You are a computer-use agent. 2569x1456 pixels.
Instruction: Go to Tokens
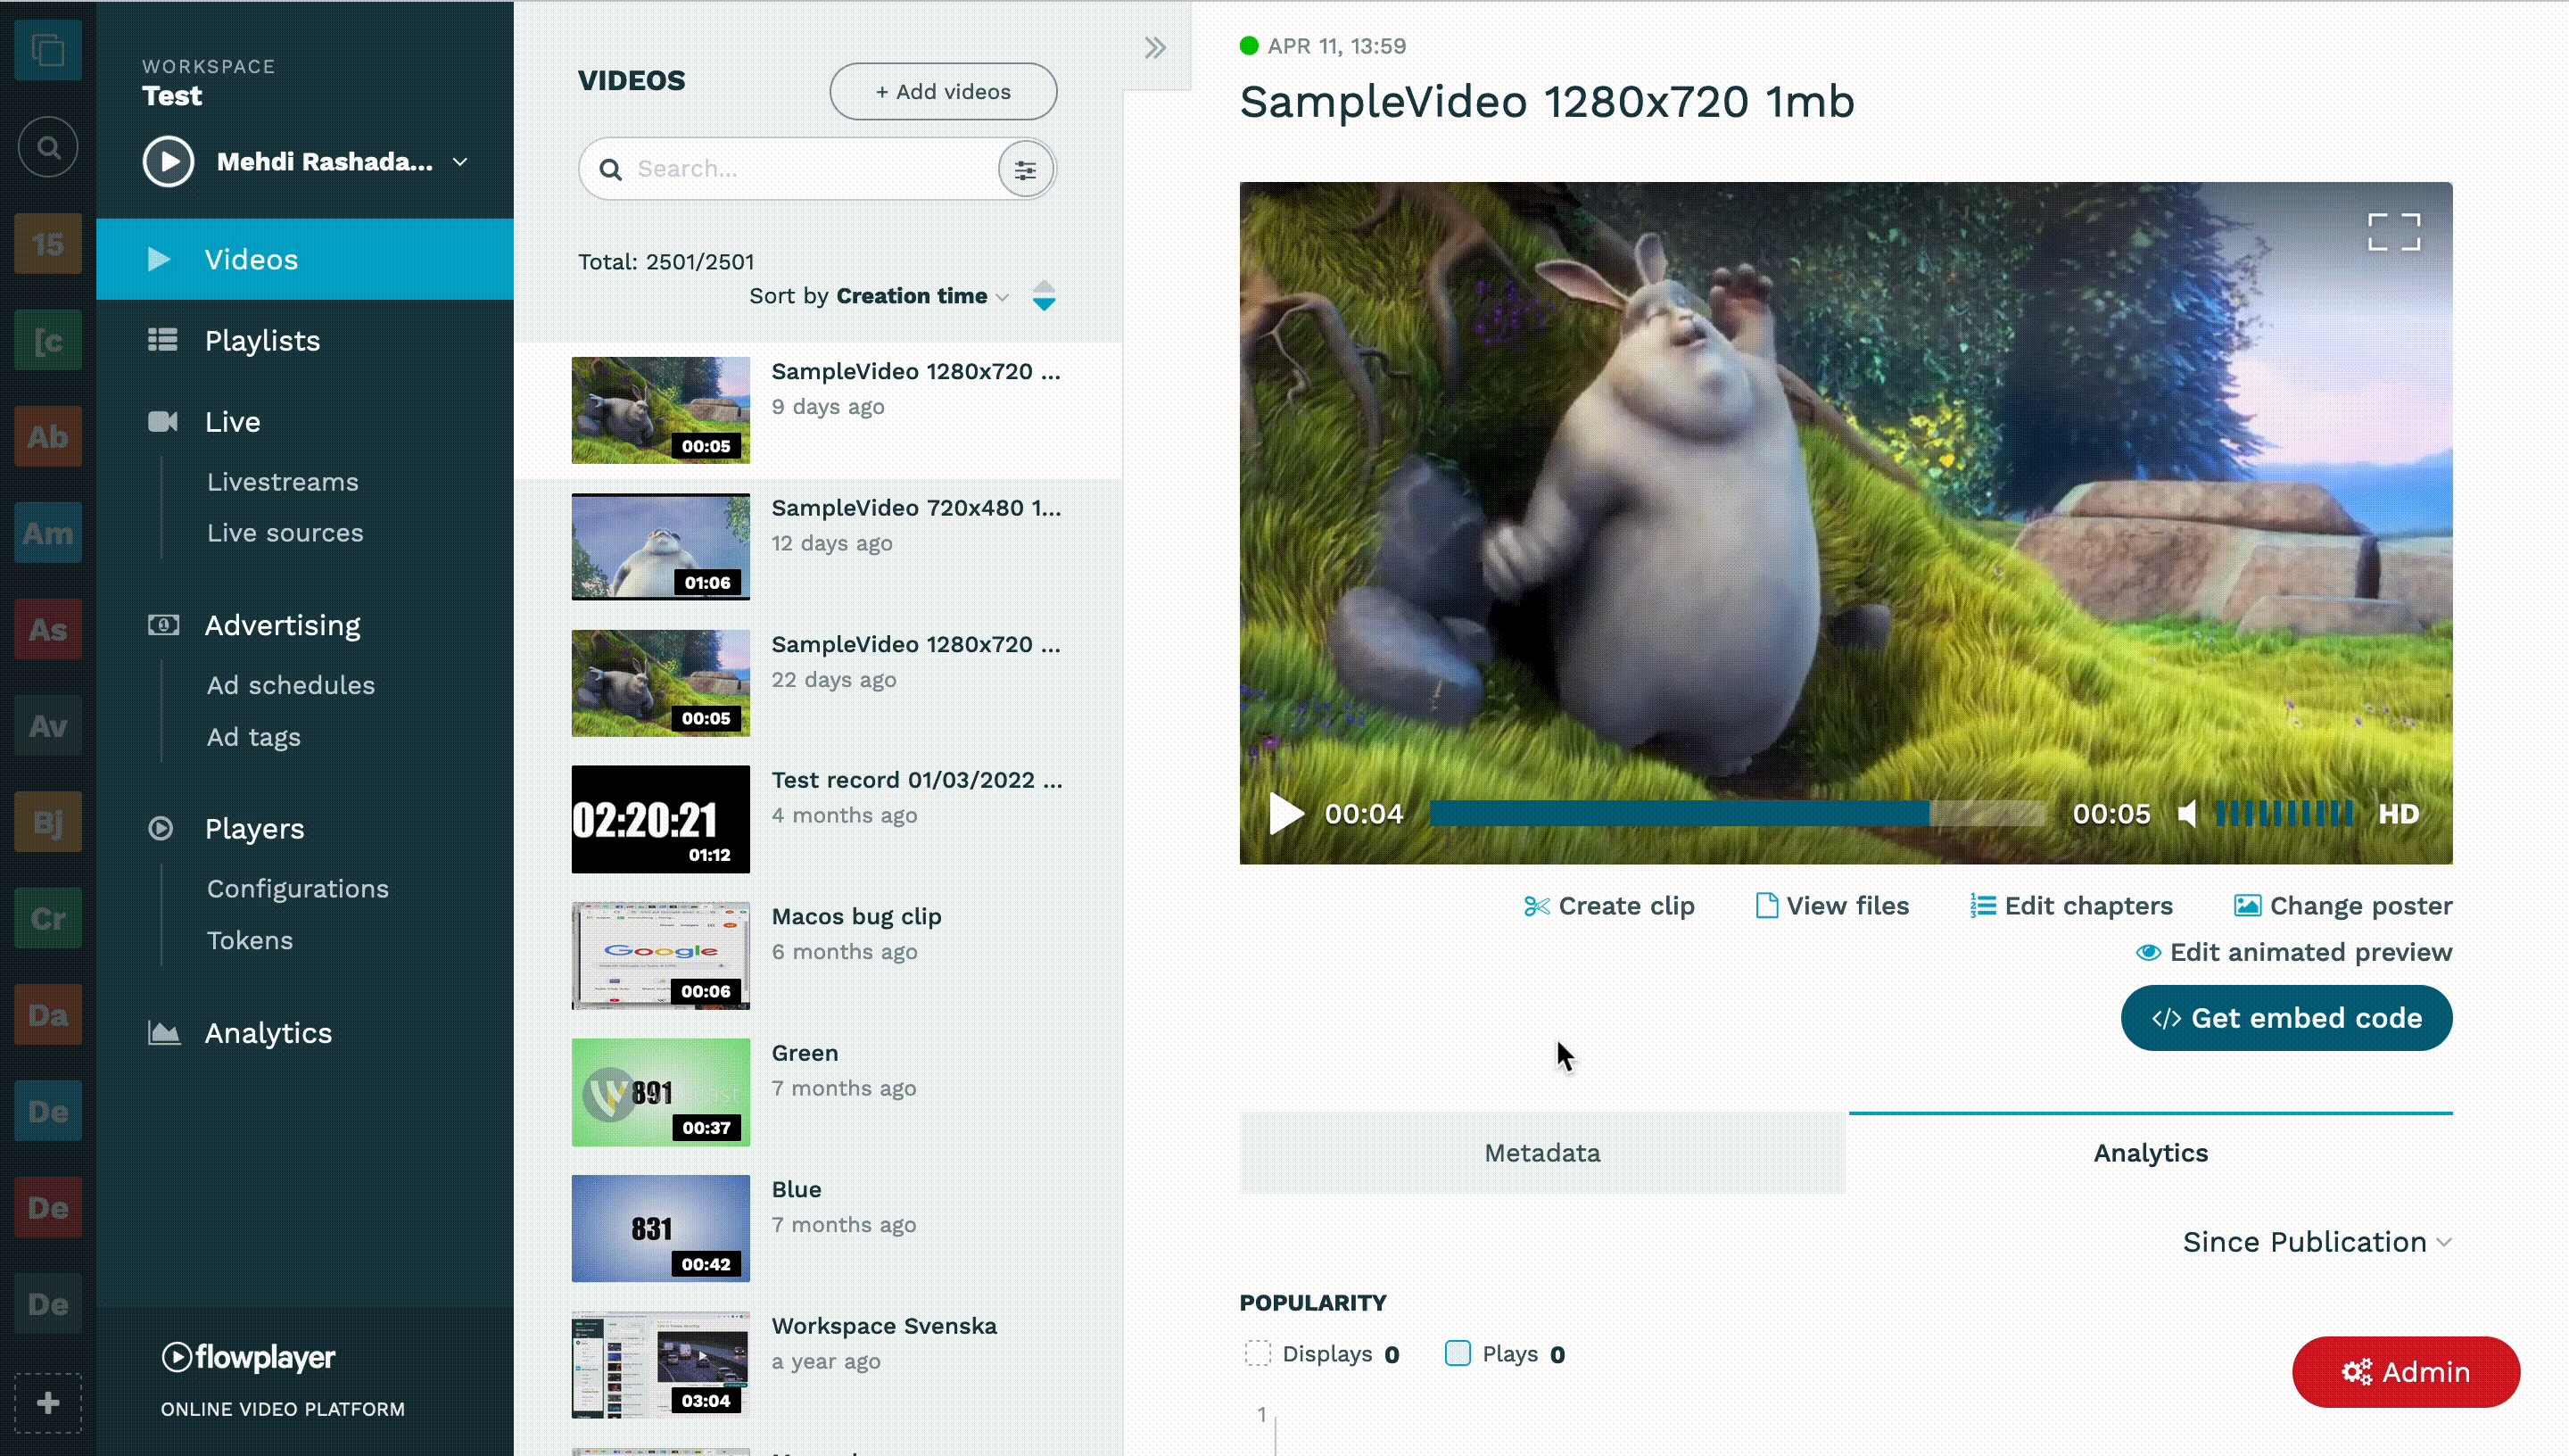pyautogui.click(x=250, y=941)
